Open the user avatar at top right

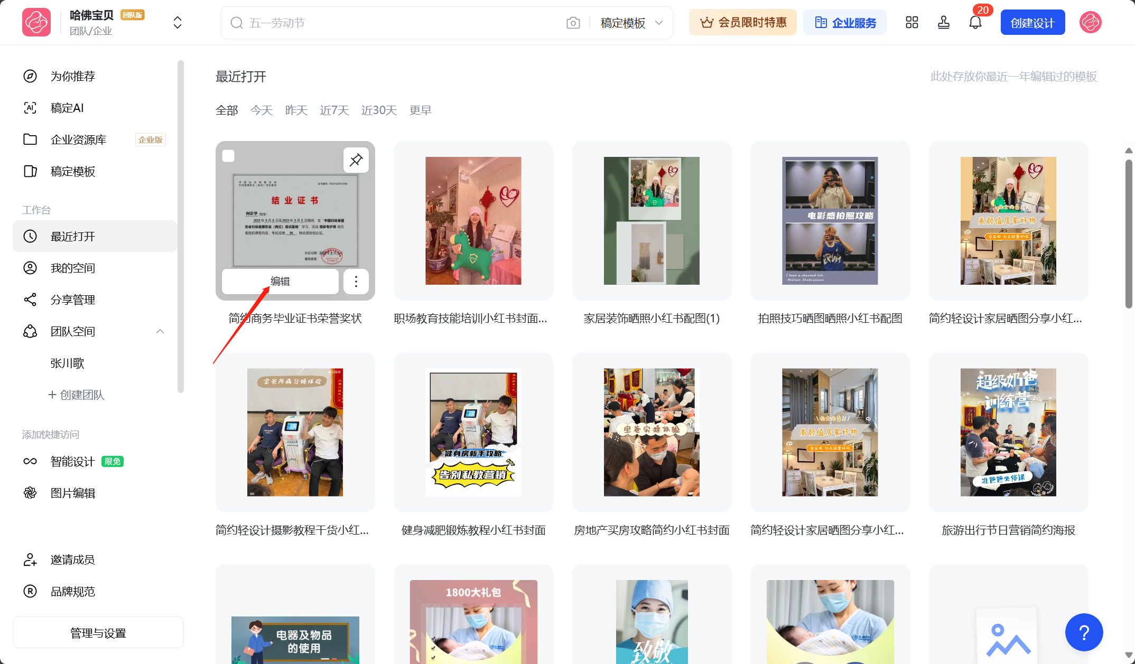(x=1091, y=22)
